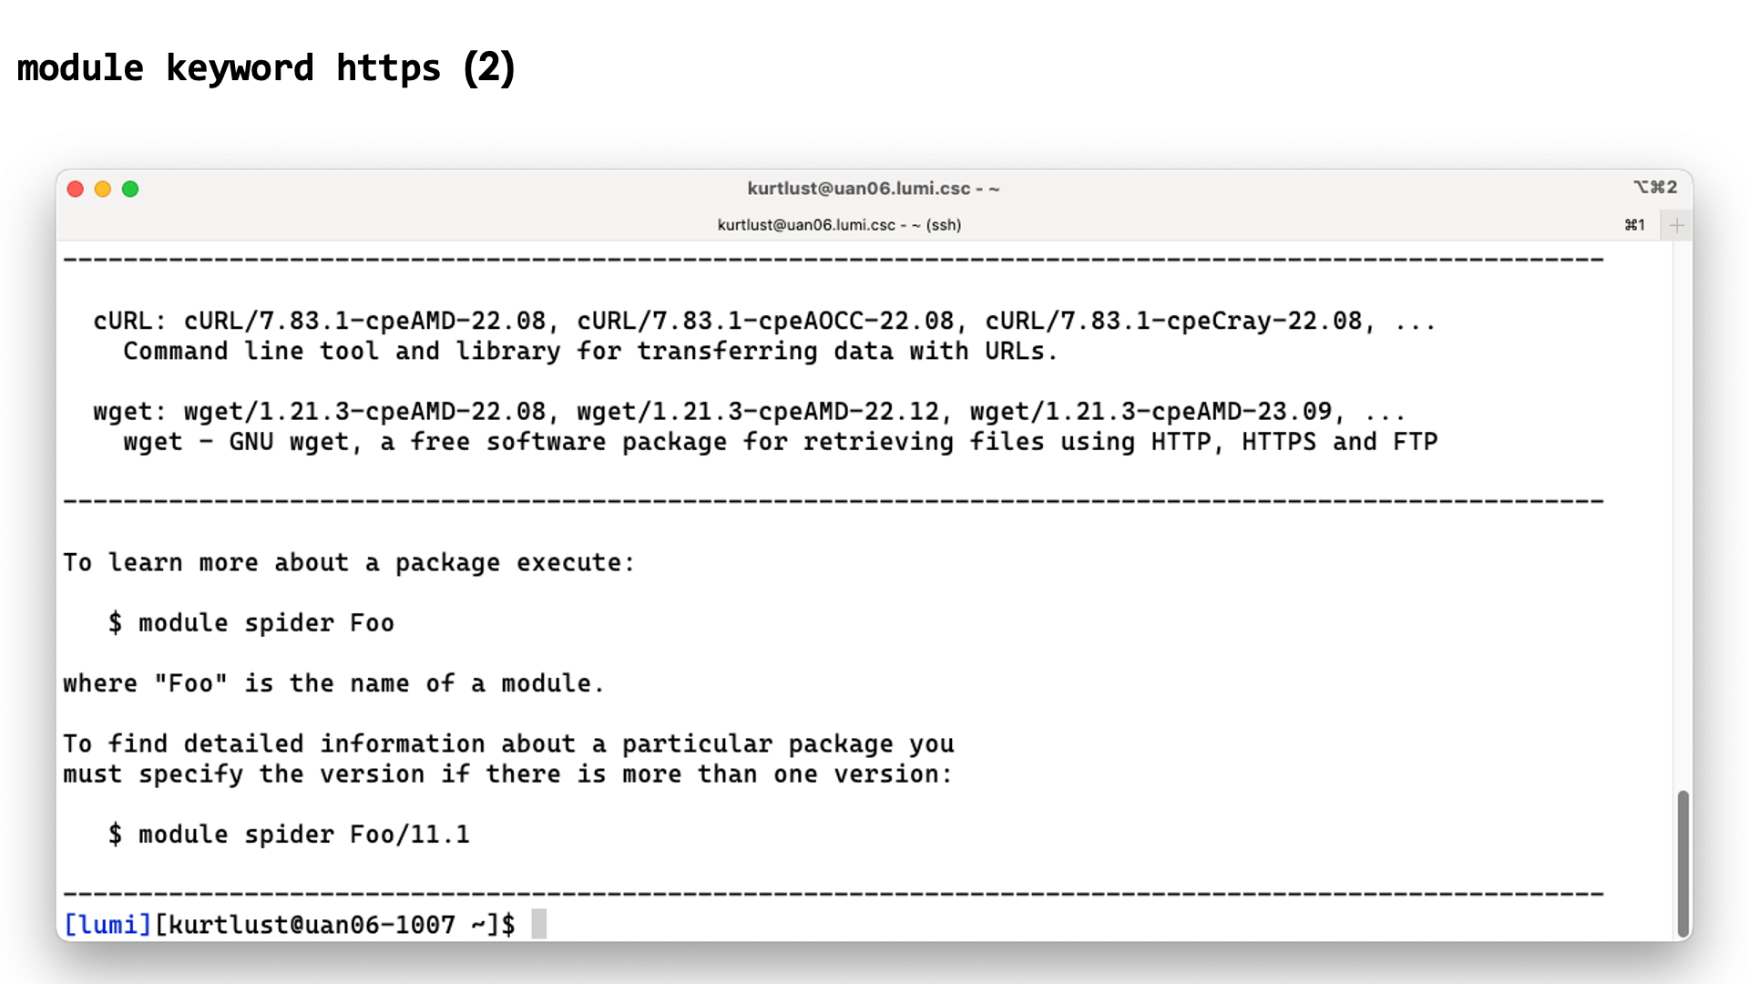Click the ⌘1 session indicator

pos(1632,223)
